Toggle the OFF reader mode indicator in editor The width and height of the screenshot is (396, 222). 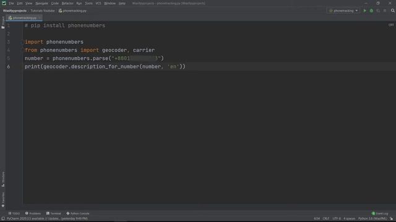[x=391, y=25]
